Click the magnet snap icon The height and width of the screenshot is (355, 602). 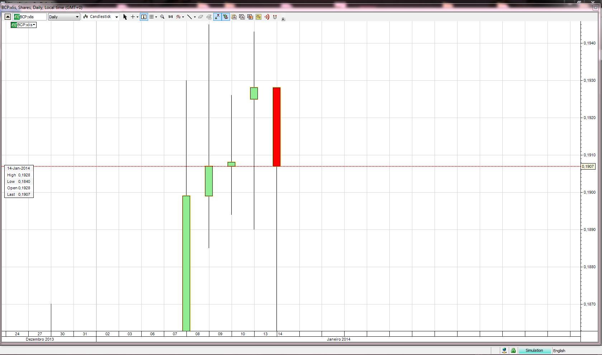click(x=275, y=17)
